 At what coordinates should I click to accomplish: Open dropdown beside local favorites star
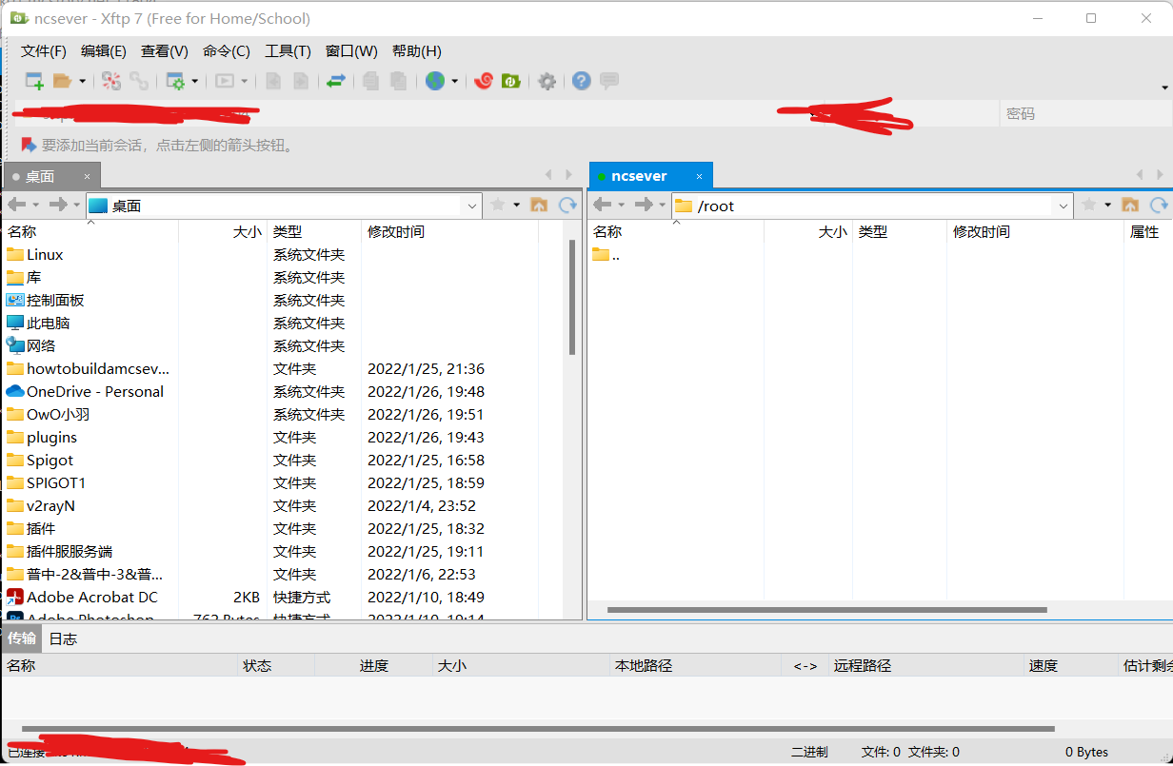tap(517, 206)
